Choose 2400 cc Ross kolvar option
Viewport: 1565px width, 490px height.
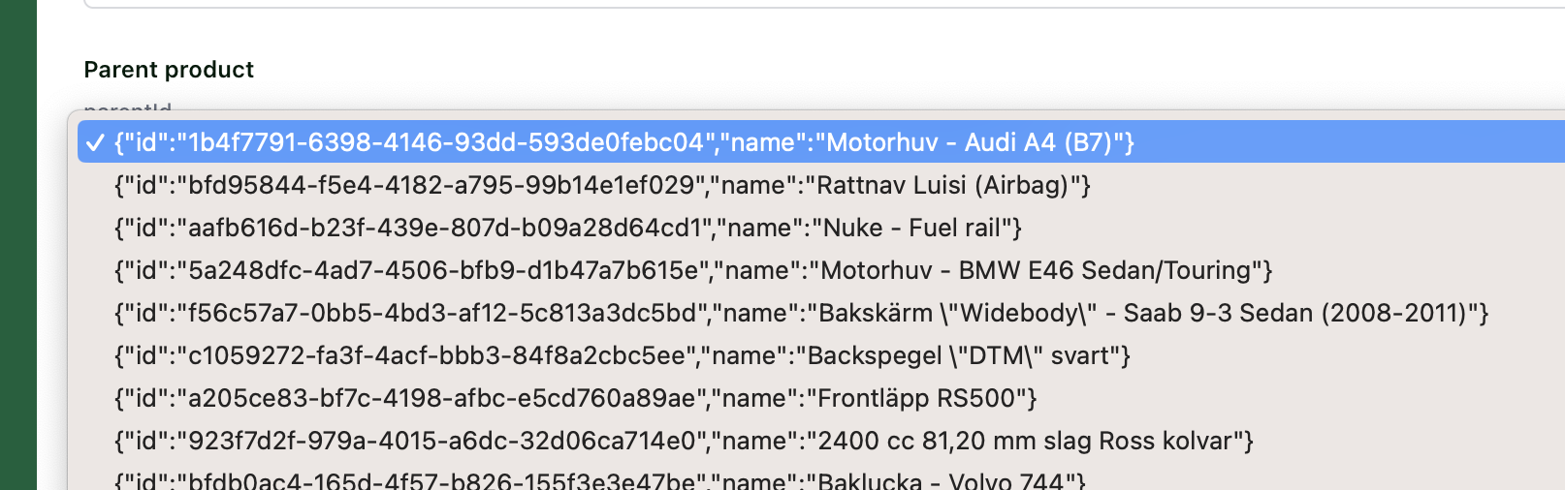click(683, 441)
